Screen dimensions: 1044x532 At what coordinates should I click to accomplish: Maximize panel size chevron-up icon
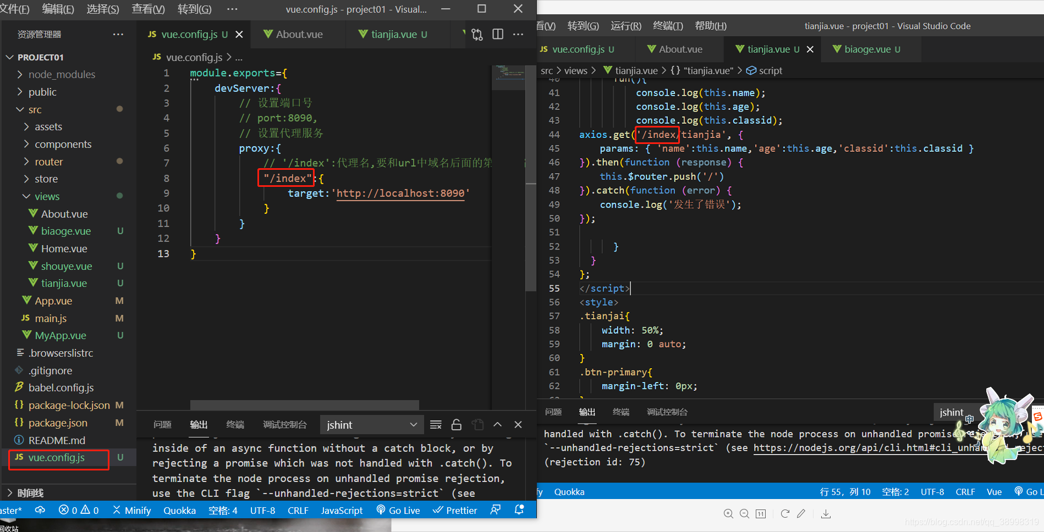[497, 424]
